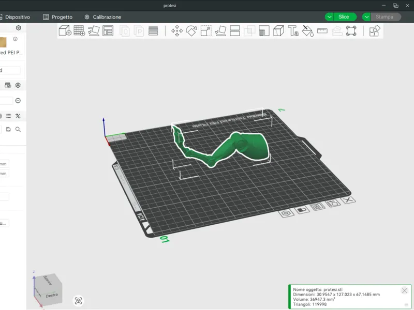The image size is (414, 310).
Task: Toggle perspective view icon near view cube
Action: (x=79, y=301)
